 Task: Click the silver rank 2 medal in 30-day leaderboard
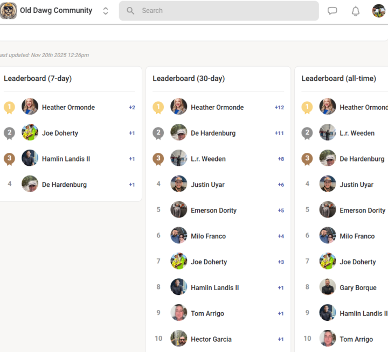click(x=158, y=133)
